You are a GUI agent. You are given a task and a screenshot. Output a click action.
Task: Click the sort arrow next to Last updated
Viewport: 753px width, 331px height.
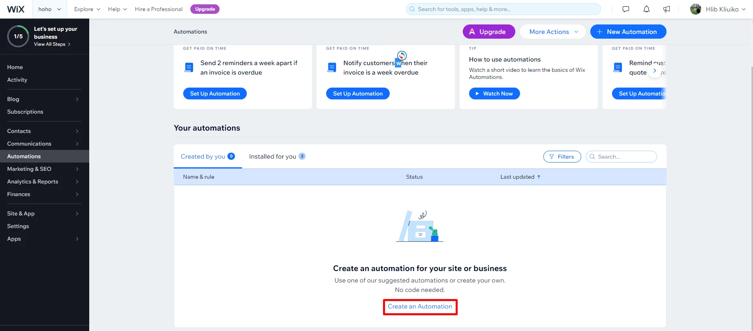pos(539,177)
